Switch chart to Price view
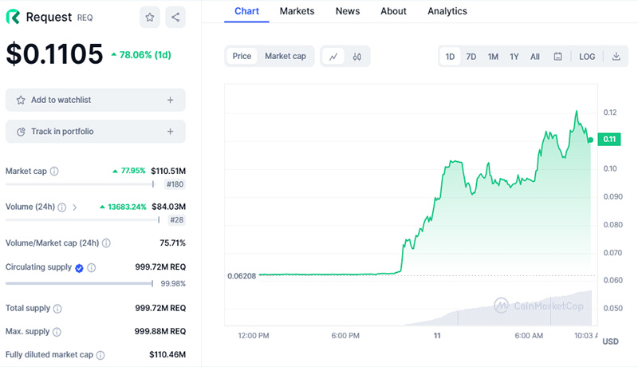The width and height of the screenshot is (638, 367). [242, 56]
